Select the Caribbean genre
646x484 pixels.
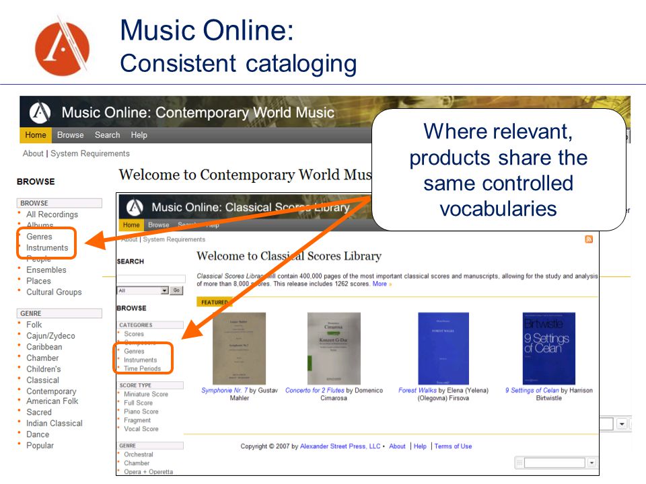[x=44, y=347]
